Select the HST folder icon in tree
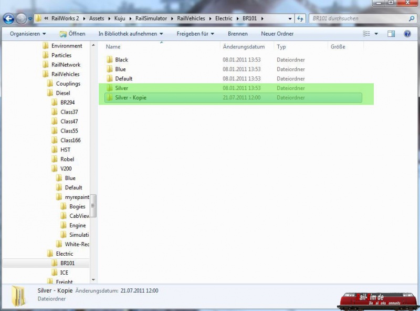 pyautogui.click(x=55, y=149)
